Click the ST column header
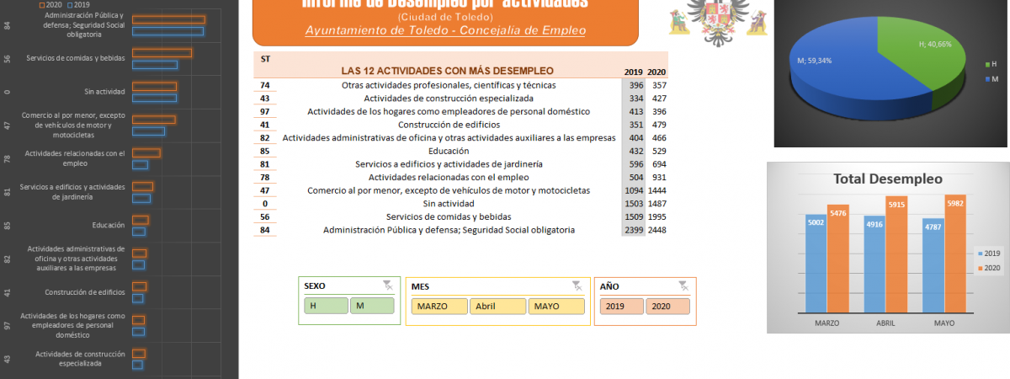This screenshot has height=379, width=1010. pos(266,59)
